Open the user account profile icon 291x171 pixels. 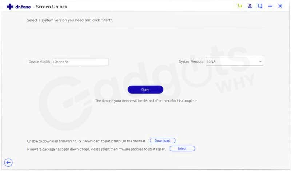[x=250, y=6]
